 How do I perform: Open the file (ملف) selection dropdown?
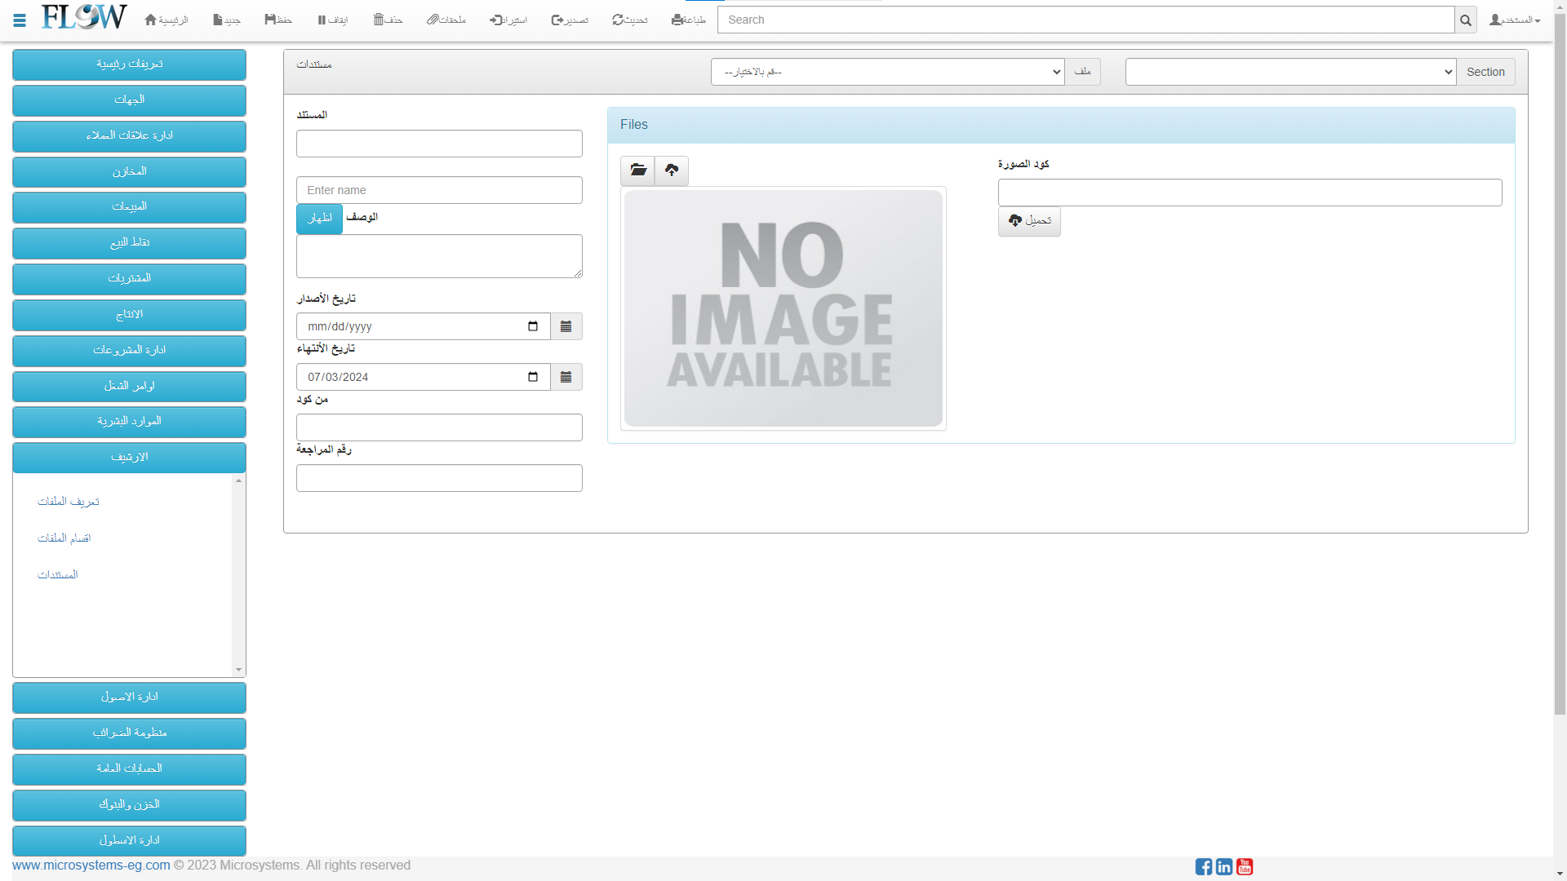pos(887,72)
